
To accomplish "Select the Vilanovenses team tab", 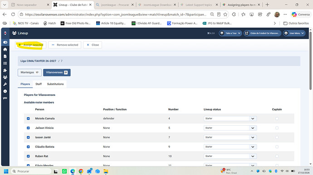I will click(57, 72).
